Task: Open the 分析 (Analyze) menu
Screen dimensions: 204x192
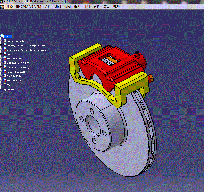Action: 97,7
